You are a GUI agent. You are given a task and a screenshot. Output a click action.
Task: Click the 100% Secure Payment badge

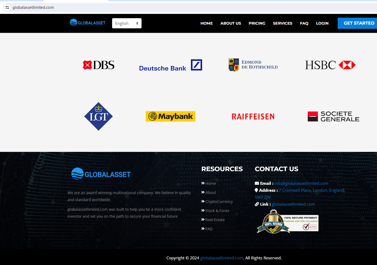pyautogui.click(x=288, y=221)
